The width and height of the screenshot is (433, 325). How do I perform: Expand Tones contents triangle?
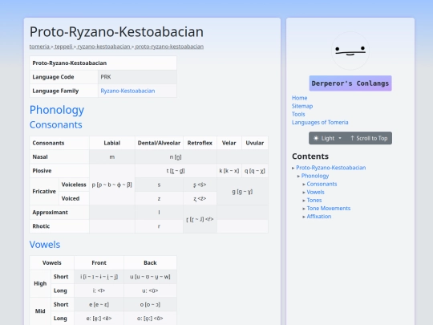(304, 201)
